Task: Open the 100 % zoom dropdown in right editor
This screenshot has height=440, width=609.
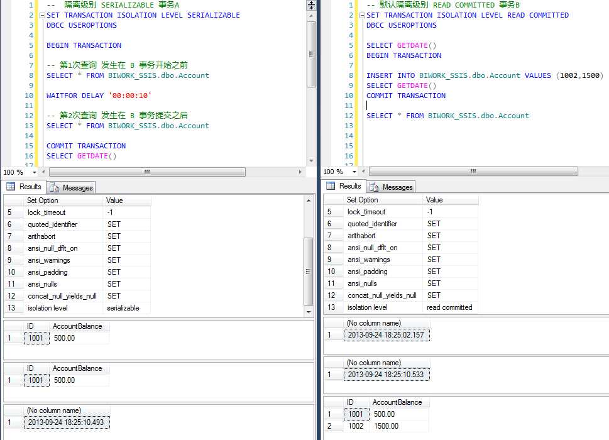Action: click(354, 172)
